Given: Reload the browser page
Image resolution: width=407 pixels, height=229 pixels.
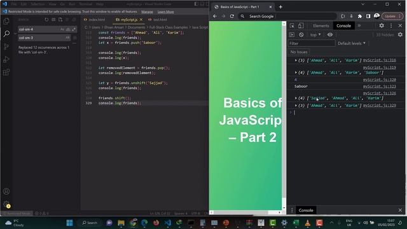Looking at the screenshot, I should 232,16.
